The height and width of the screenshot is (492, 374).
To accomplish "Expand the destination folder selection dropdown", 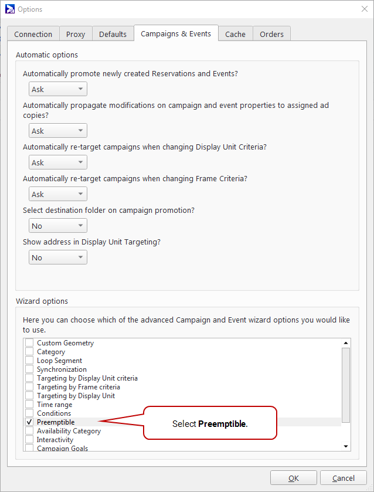I will 57,226.
